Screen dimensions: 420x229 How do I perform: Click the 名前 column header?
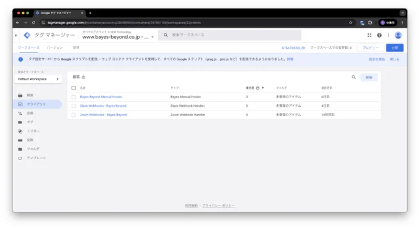coord(83,88)
